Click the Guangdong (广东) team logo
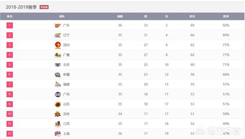 point(58,26)
